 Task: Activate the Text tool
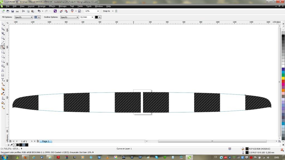click(3, 71)
